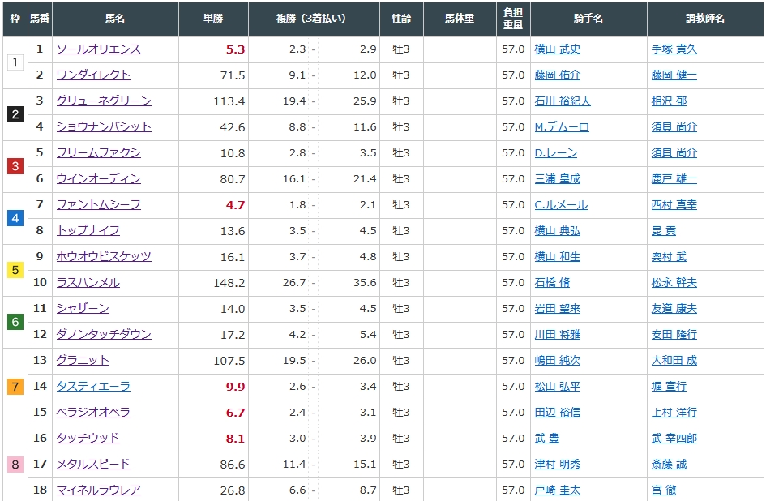Viewport: 766px width, 501px height.
Task: Click horse name ファントムシーフ
Action: [98, 205]
